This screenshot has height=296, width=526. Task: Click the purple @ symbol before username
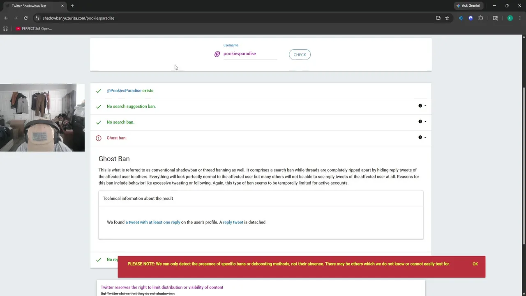(217, 54)
